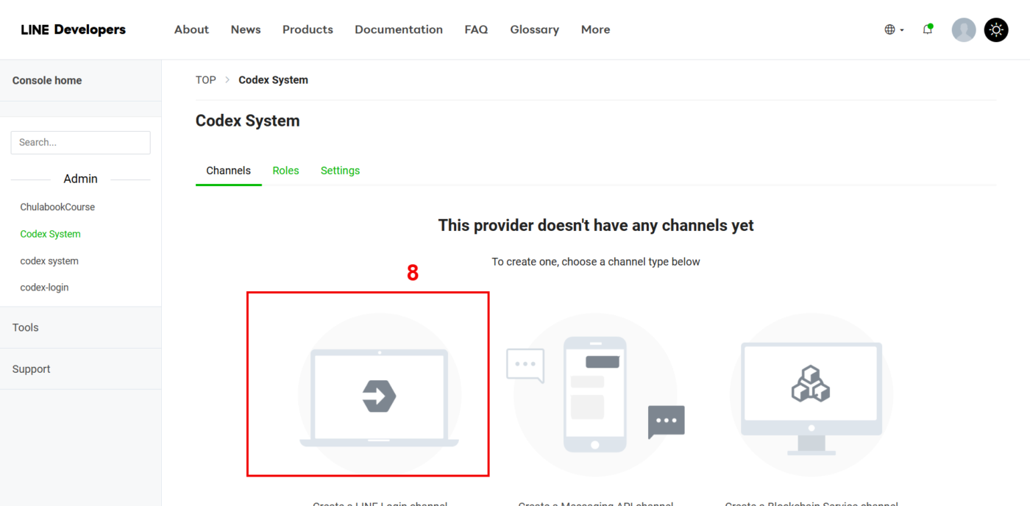Click the Blockchain Service monitor icon

(811, 394)
